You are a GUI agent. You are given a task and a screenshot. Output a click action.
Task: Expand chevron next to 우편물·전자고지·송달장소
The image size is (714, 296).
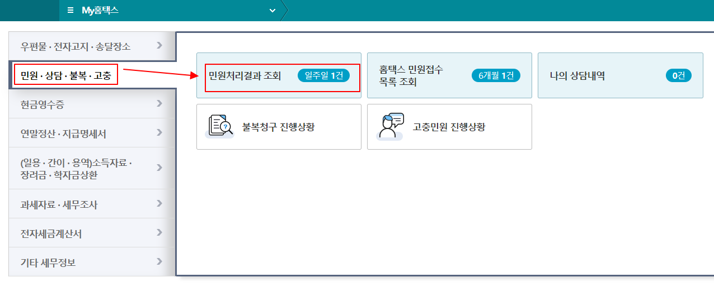(x=160, y=45)
